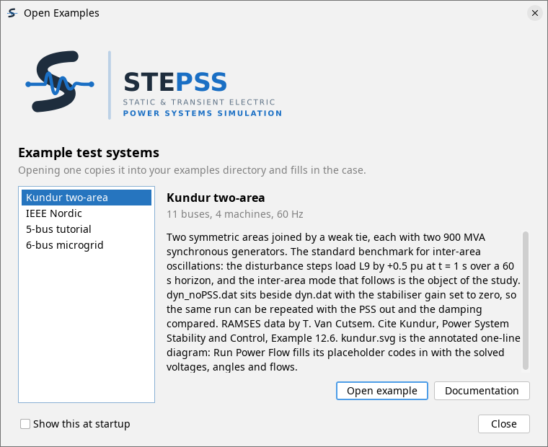548x447 pixels.
Task: Click the Open example button
Action: coord(382,391)
